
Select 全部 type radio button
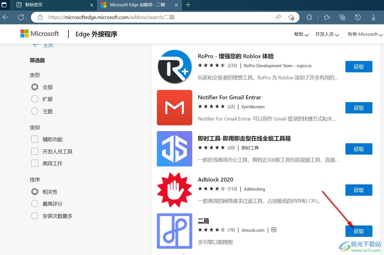click(x=35, y=87)
